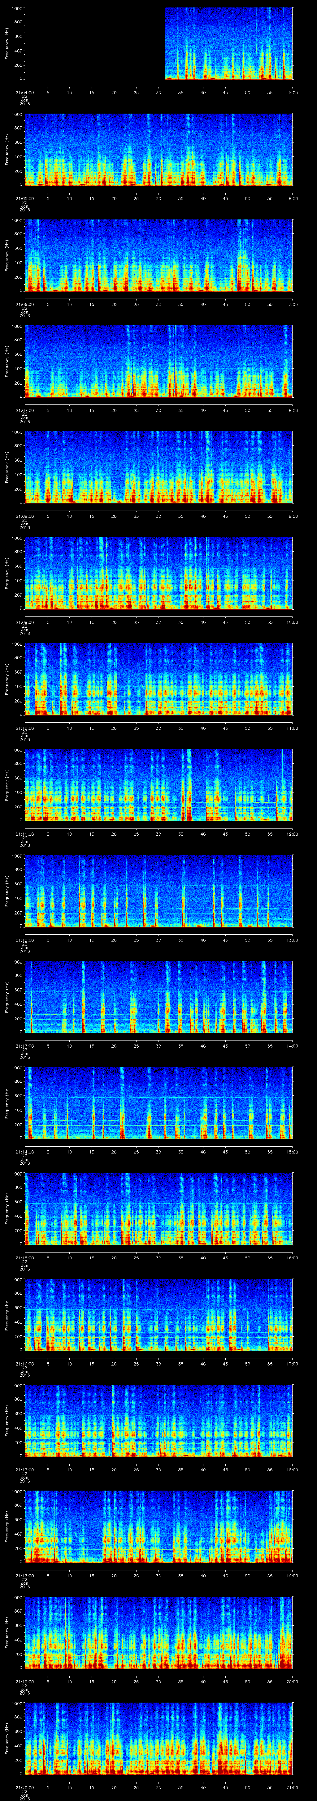Image resolution: width=317 pixels, height=1801 pixels.
Task: Select the 21:08:00 spectrogram panel
Action: [159, 468]
